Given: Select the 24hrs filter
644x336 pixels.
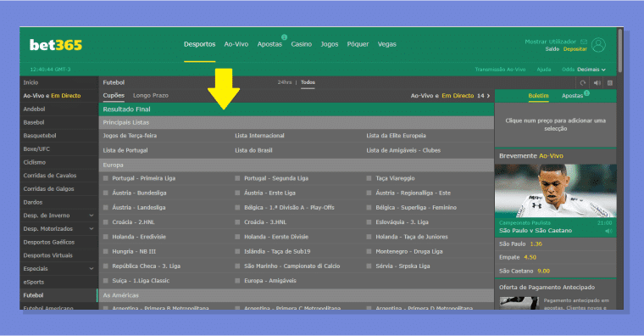Looking at the screenshot, I should coord(284,82).
